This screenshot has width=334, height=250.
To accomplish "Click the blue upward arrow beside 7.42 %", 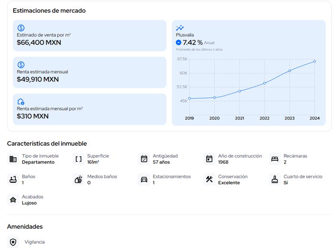I will (179, 42).
